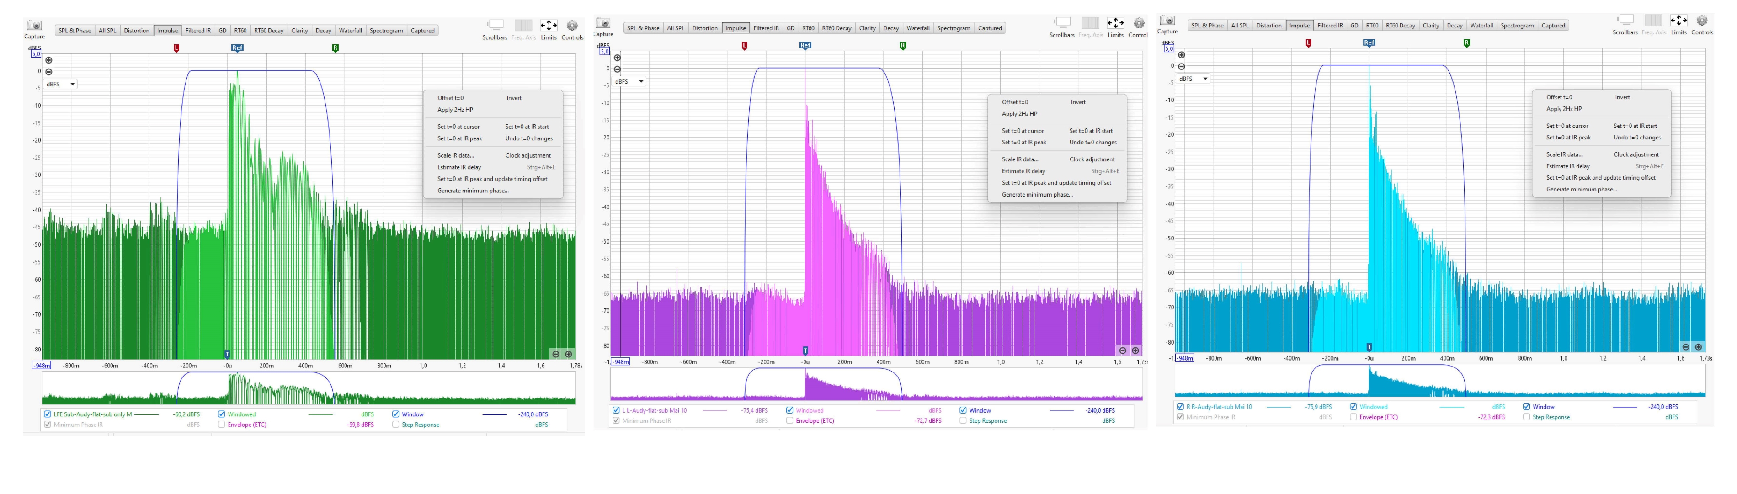1737x494 pixels.
Task: Enable Envelope (ETC) checkbox in green LFE legend
Action: pos(222,425)
